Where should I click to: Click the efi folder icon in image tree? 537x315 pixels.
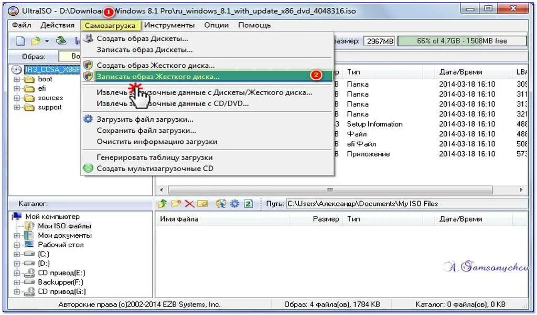pos(30,89)
